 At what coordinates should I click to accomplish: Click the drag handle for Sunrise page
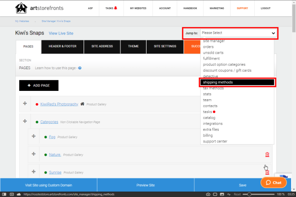33,172
